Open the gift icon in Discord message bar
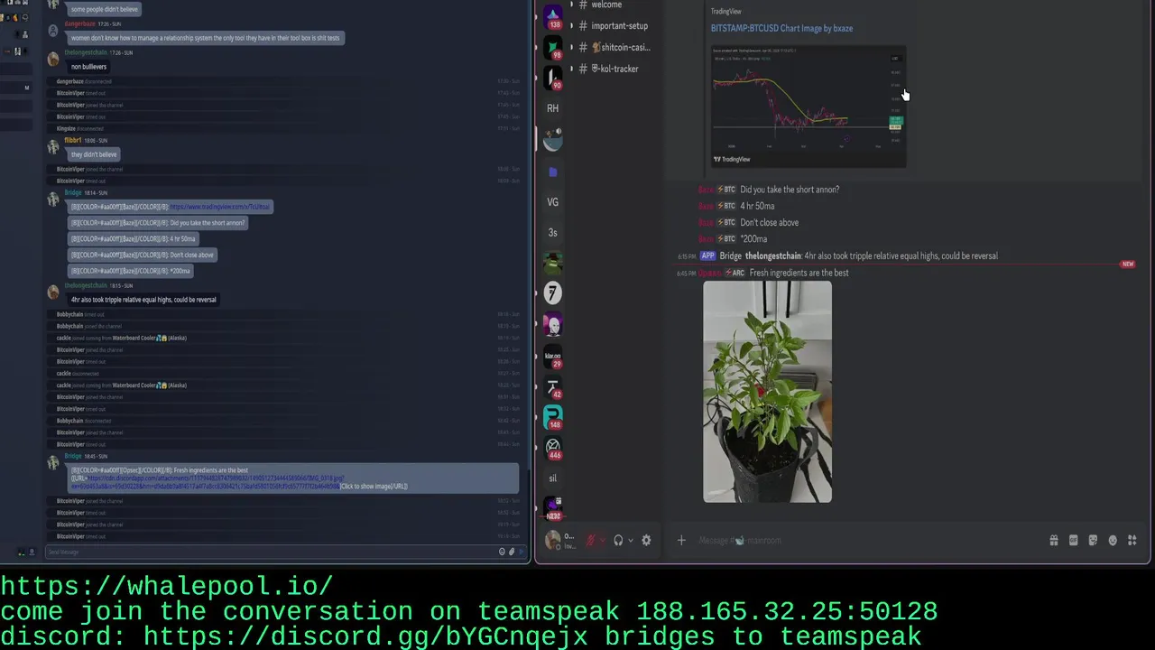 click(x=1054, y=541)
